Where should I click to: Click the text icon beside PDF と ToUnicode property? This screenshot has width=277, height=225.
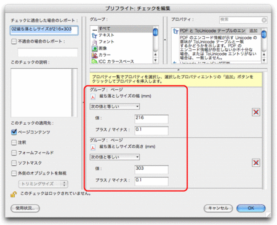[175, 31]
